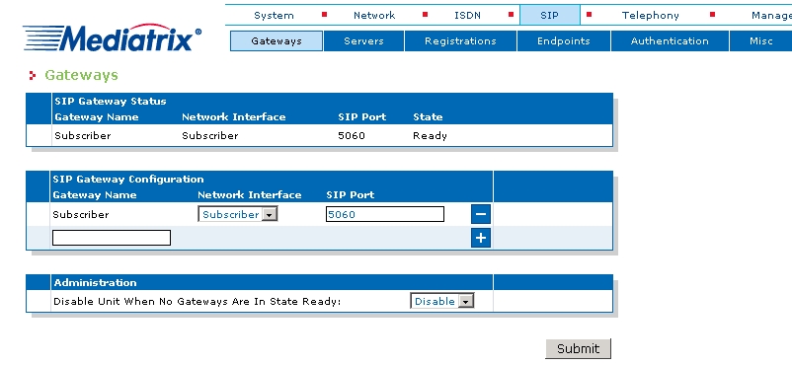
Task: Click the Disable Unit When No Gateways label
Action: point(198,302)
